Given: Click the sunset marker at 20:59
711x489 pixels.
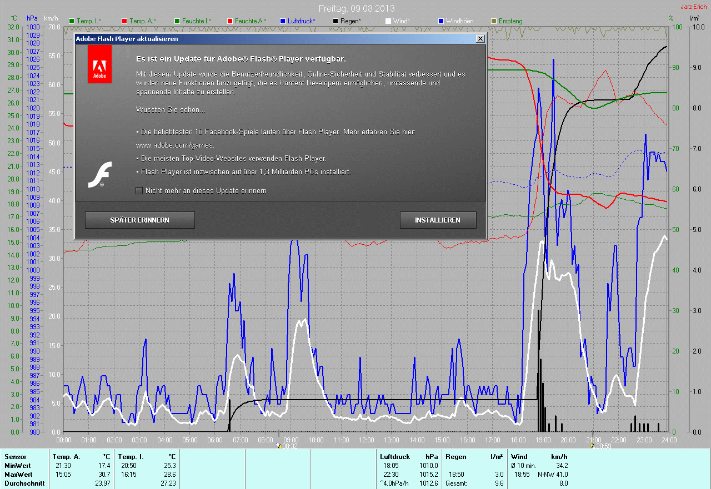Looking at the screenshot, I should pyautogui.click(x=593, y=445).
